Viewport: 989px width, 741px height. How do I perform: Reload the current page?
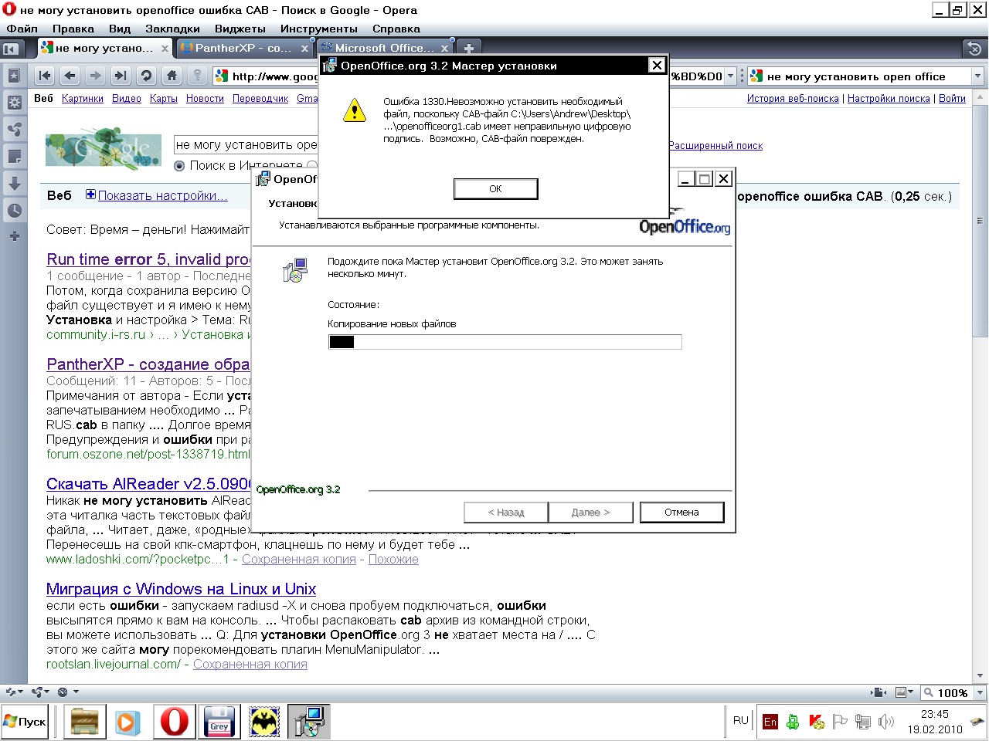tap(146, 76)
